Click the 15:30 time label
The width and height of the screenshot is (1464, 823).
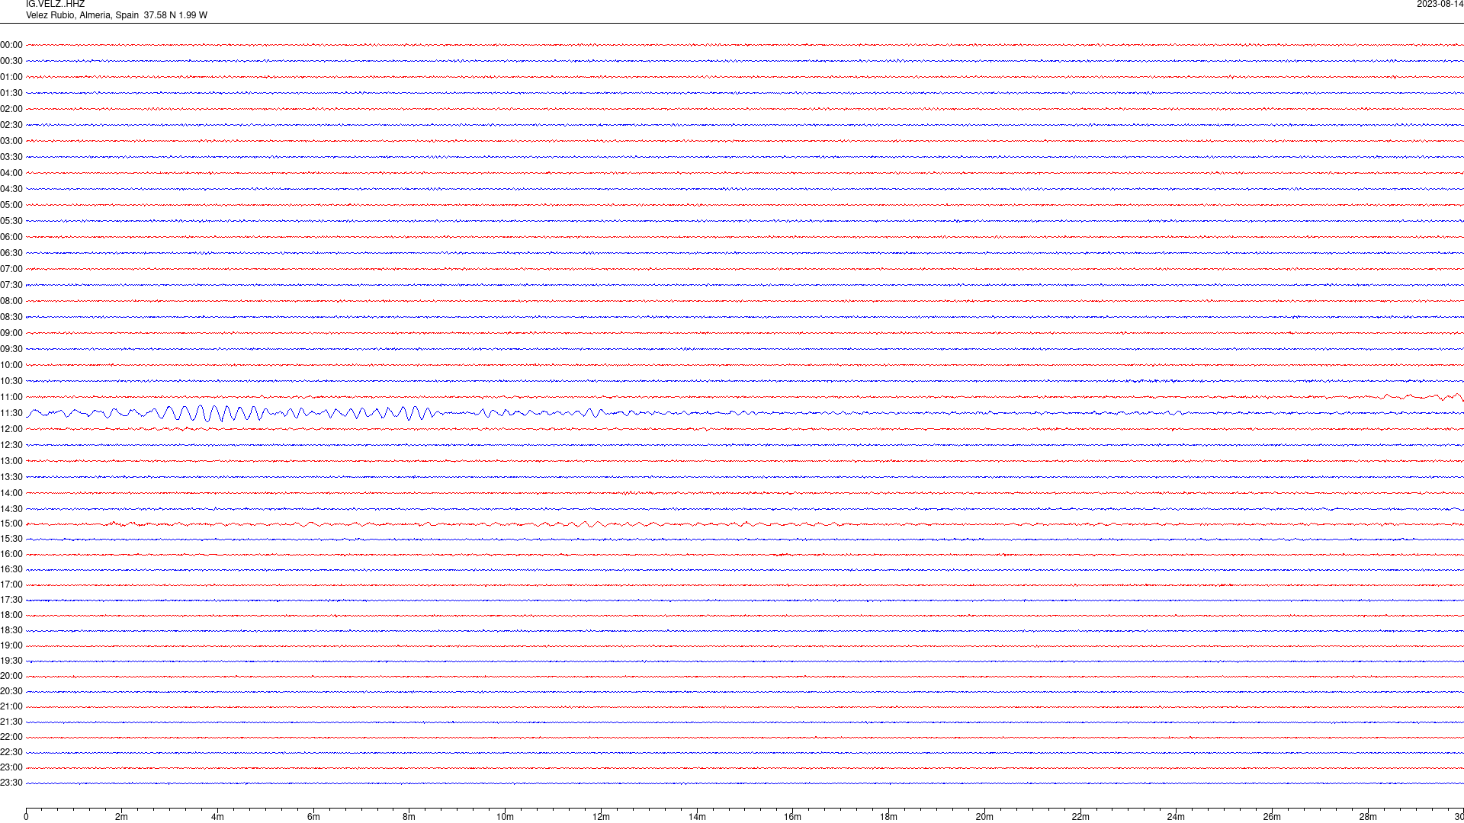pos(11,539)
